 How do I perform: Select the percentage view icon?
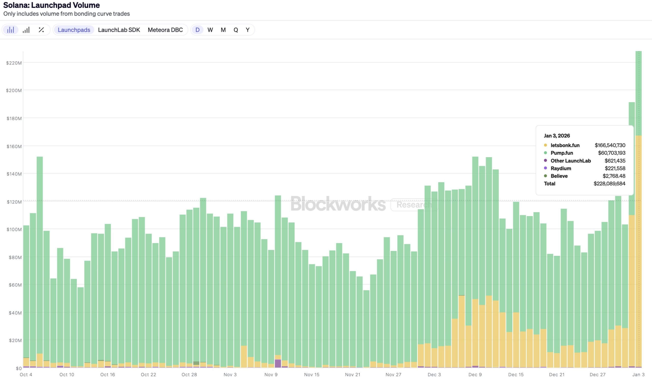42,30
